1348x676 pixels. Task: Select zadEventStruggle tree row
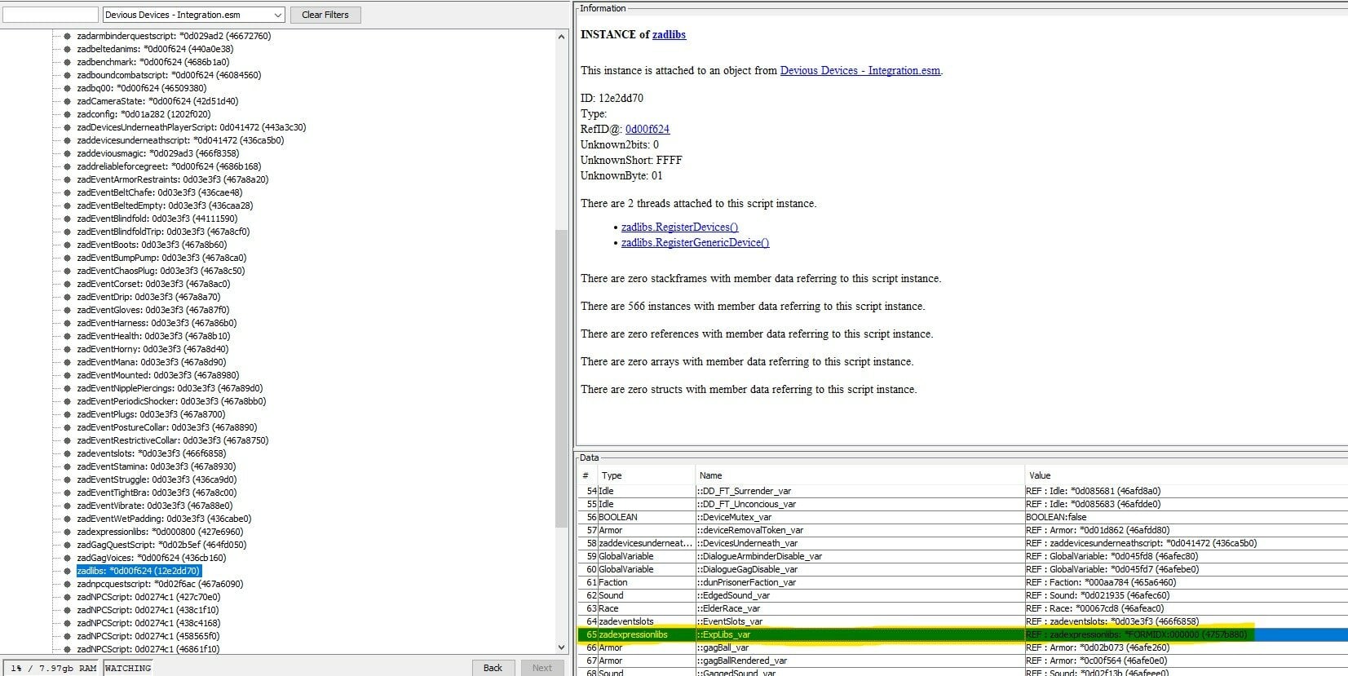tap(157, 479)
